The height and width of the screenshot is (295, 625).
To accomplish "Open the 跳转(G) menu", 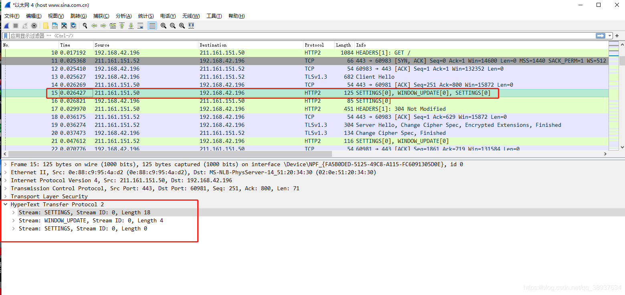I will 79,16.
